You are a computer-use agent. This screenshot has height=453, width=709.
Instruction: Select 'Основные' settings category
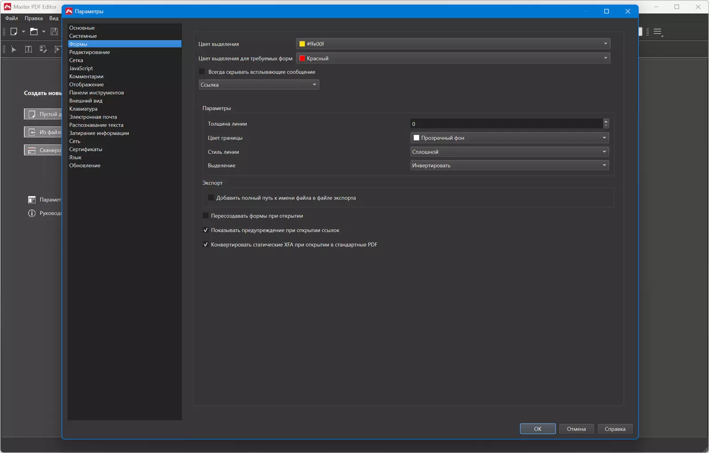click(x=124, y=28)
